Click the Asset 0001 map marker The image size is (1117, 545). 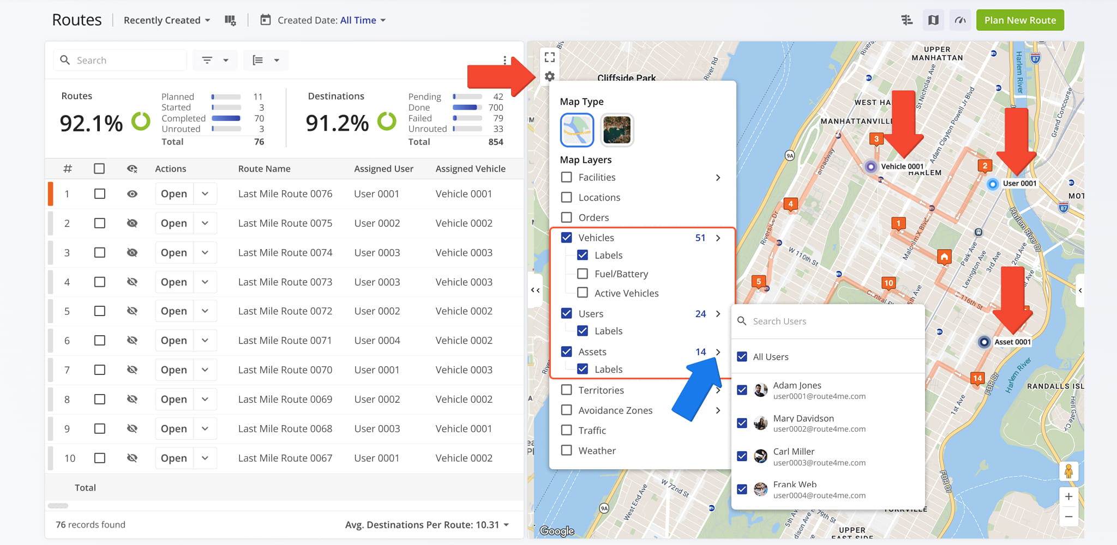(984, 342)
